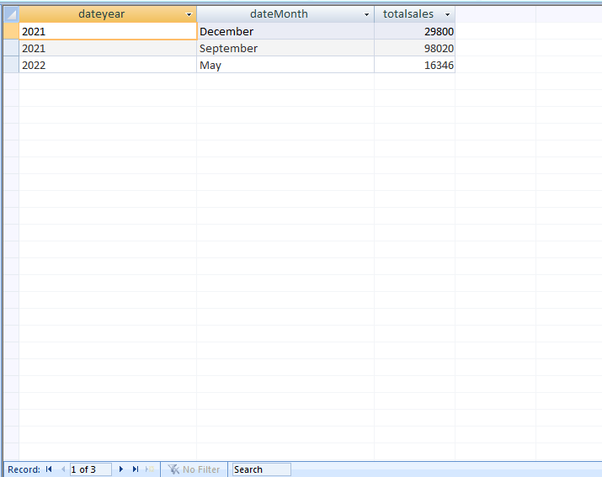This screenshot has width=602, height=477.
Task: Go to next record arrow
Action: click(x=121, y=469)
